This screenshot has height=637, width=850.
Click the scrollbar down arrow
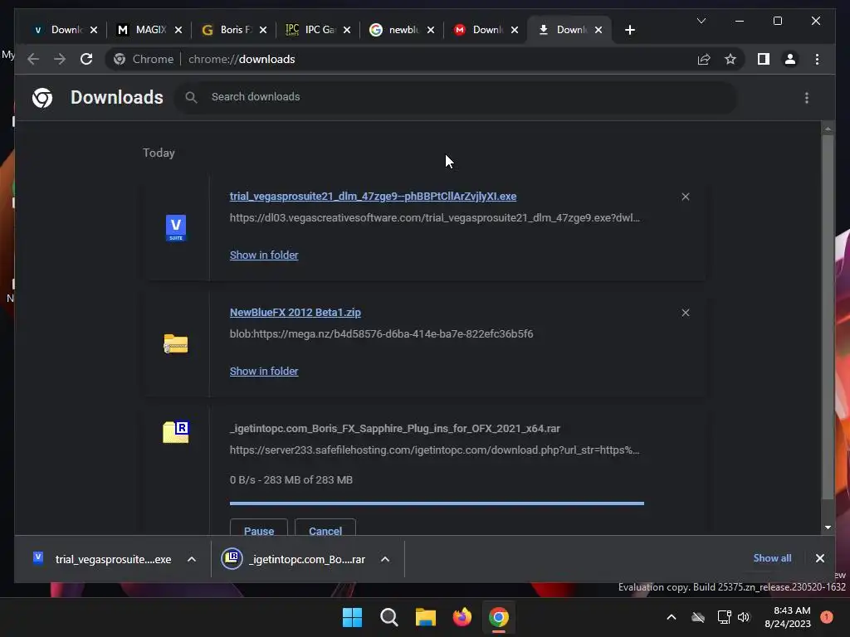(828, 527)
